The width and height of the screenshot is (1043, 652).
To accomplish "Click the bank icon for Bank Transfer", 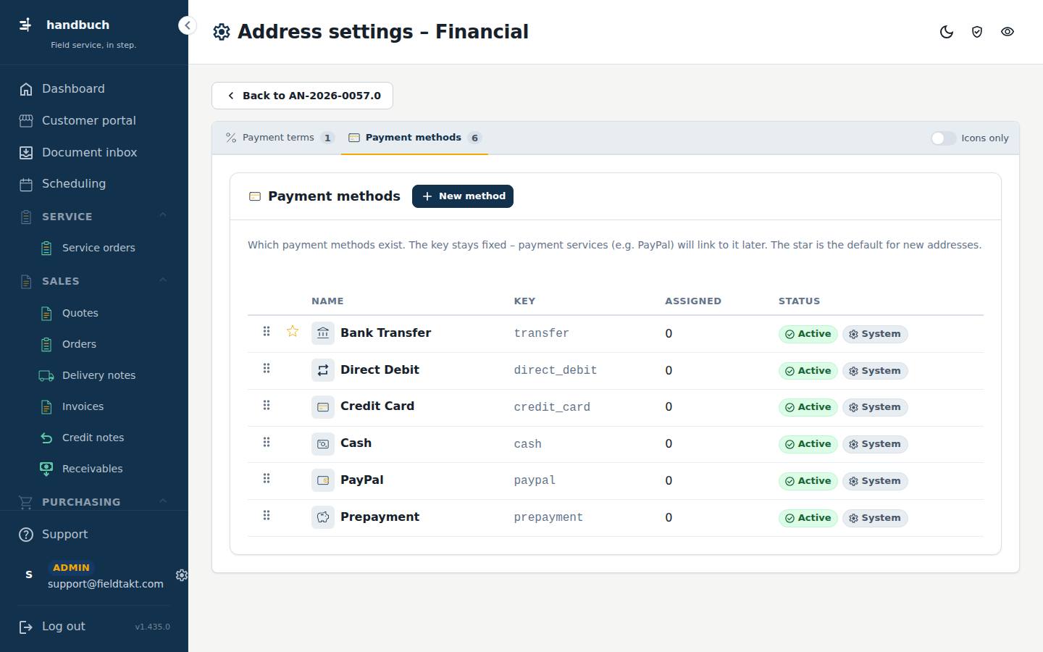I will pyautogui.click(x=323, y=333).
